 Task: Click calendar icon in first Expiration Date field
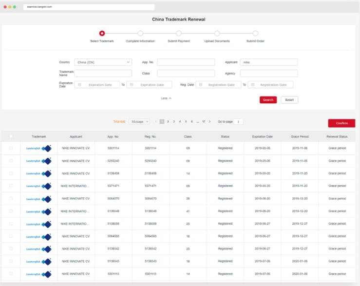click(79, 85)
